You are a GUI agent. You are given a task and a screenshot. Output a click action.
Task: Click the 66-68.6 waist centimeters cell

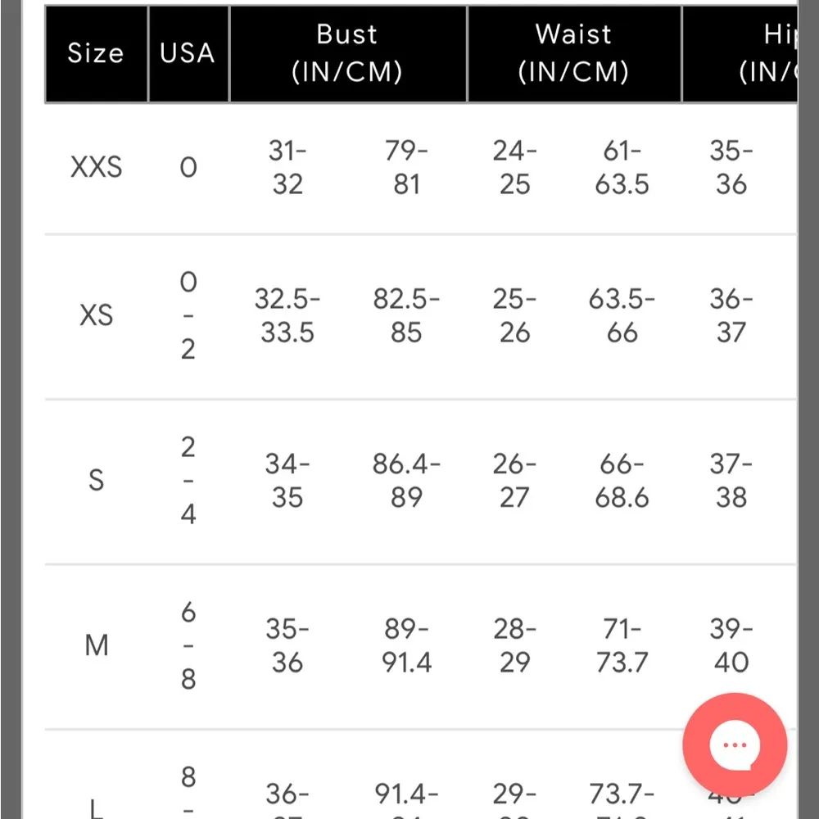pyautogui.click(x=622, y=481)
